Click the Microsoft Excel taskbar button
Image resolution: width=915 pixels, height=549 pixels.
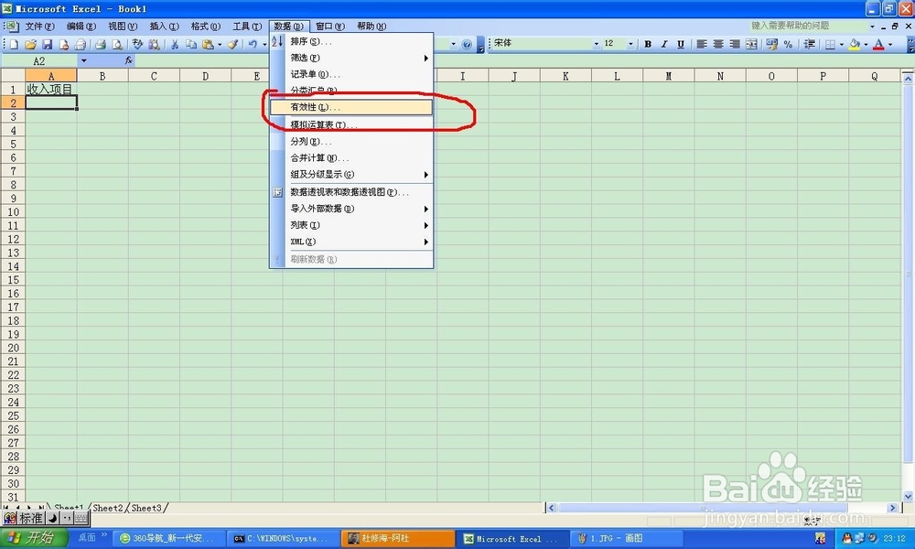pyautogui.click(x=511, y=538)
